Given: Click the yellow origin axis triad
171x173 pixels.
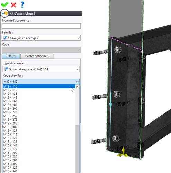Looking at the screenshot, I should (123, 152).
